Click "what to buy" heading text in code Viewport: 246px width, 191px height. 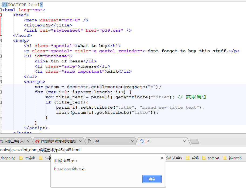point(93,46)
